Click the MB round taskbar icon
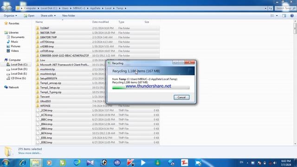The height and width of the screenshot is (167, 297). [x=117, y=163]
